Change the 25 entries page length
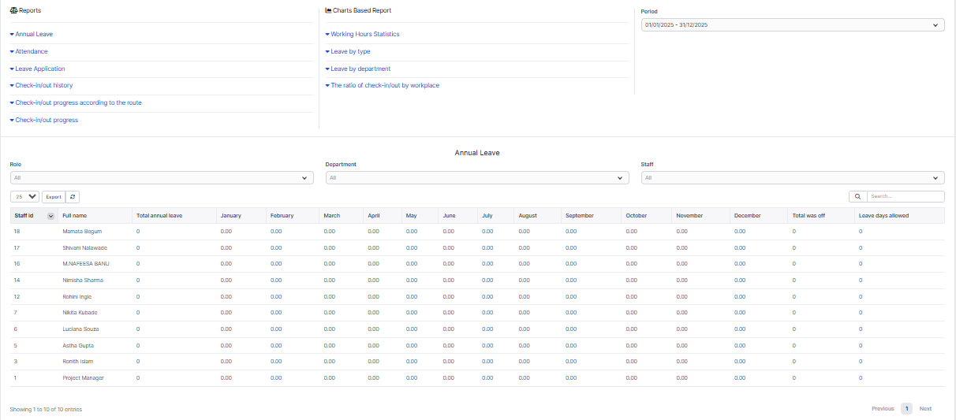This screenshot has height=420, width=956. (x=25, y=197)
